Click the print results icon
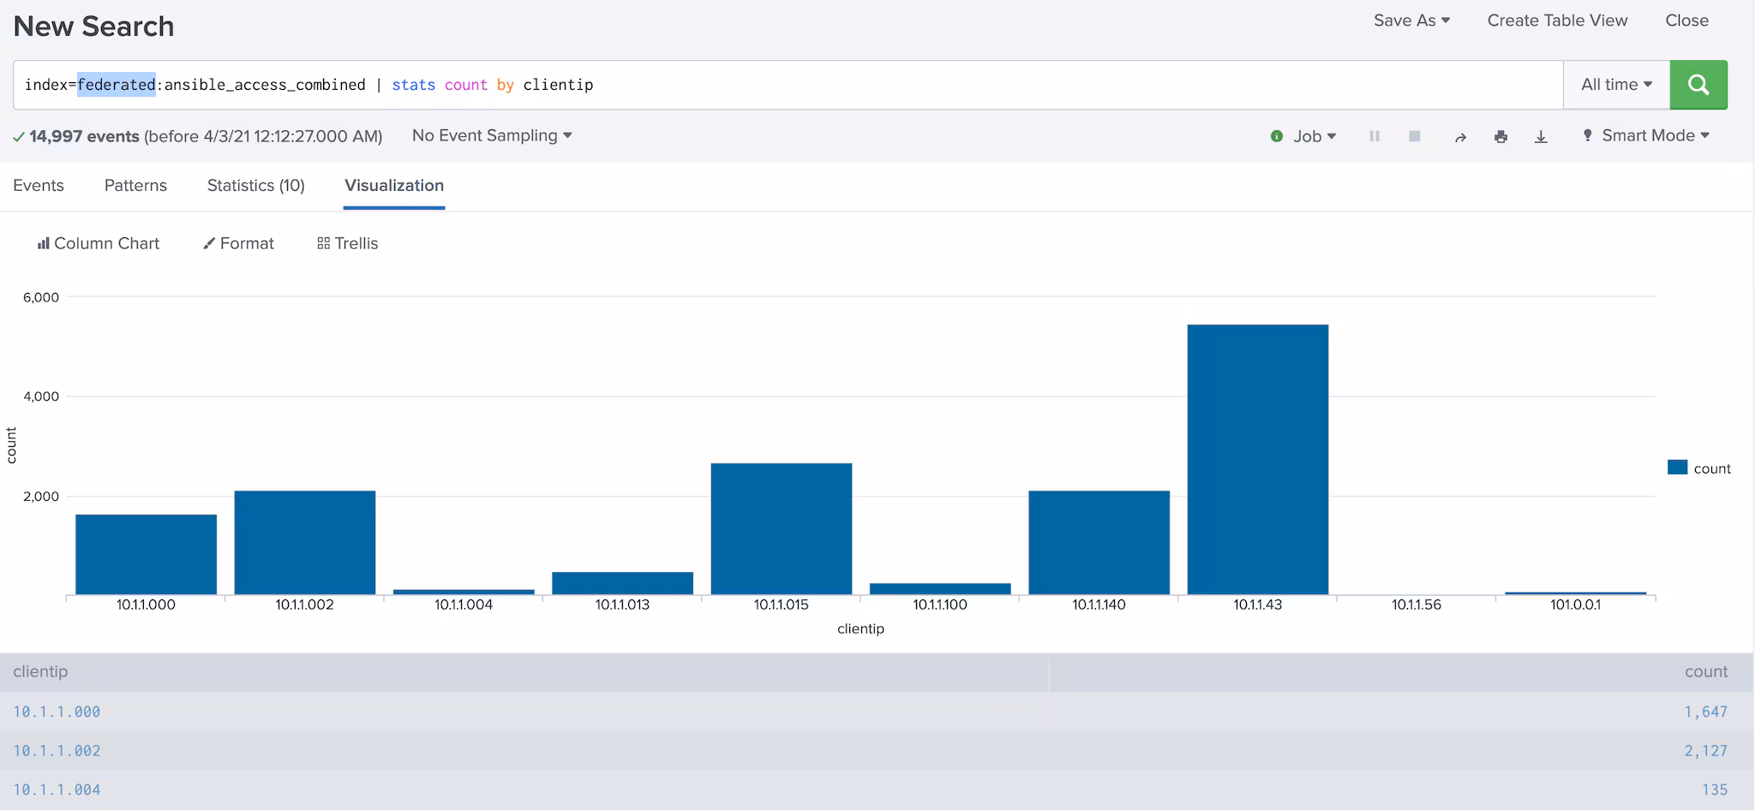1755x810 pixels. tap(1500, 137)
